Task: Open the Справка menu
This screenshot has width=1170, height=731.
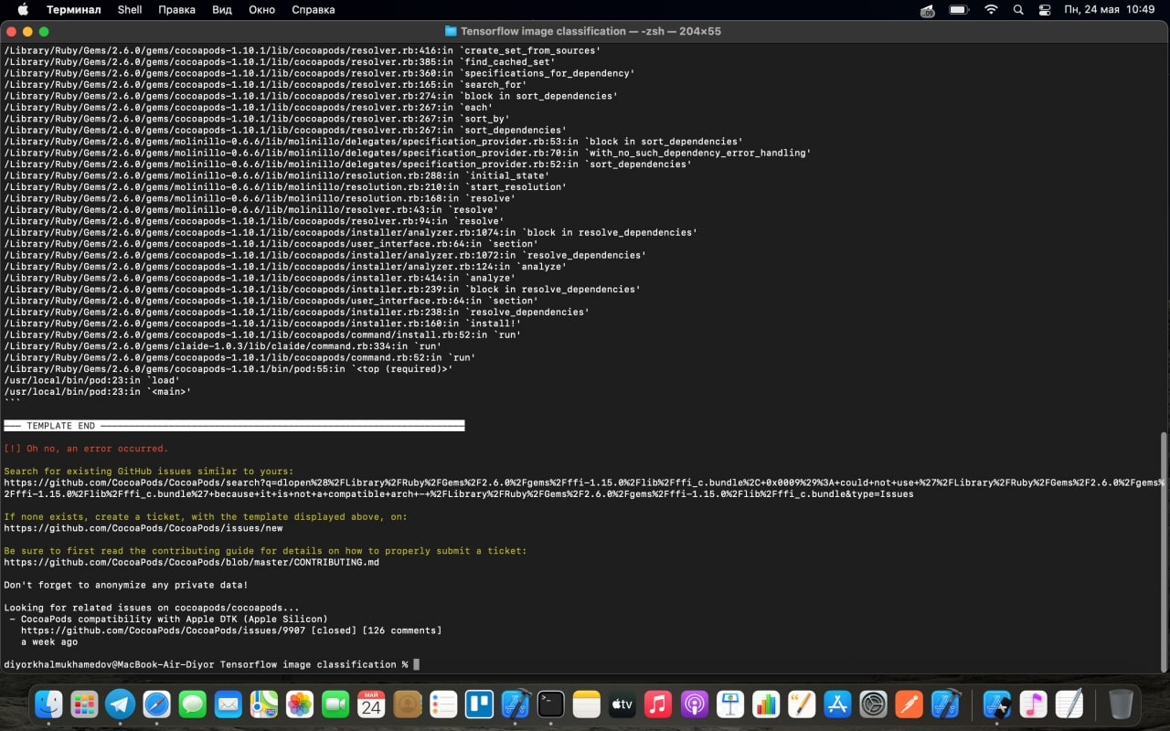Action: [x=313, y=9]
